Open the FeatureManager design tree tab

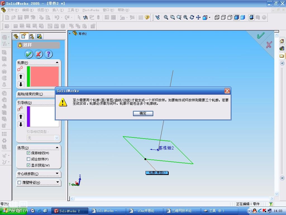click(16, 36)
